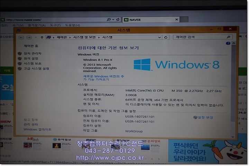Close the 시스템 window
Screen dimensions: 249x166
click(230, 29)
